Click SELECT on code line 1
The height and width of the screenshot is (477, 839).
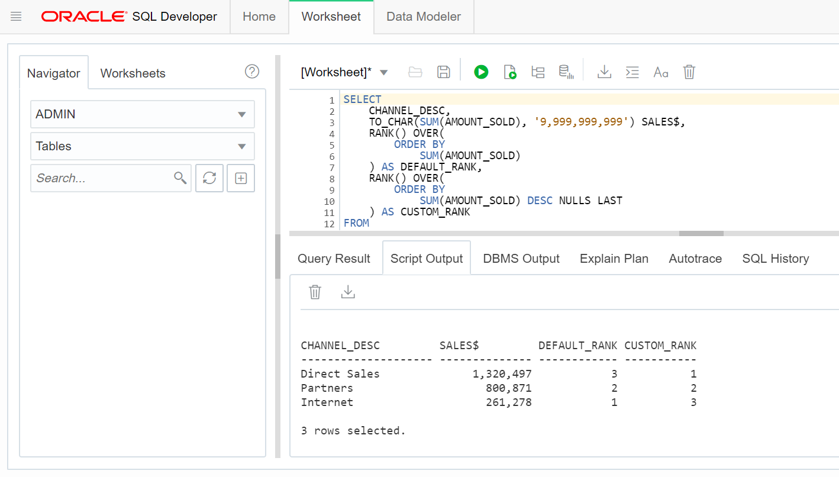362,99
